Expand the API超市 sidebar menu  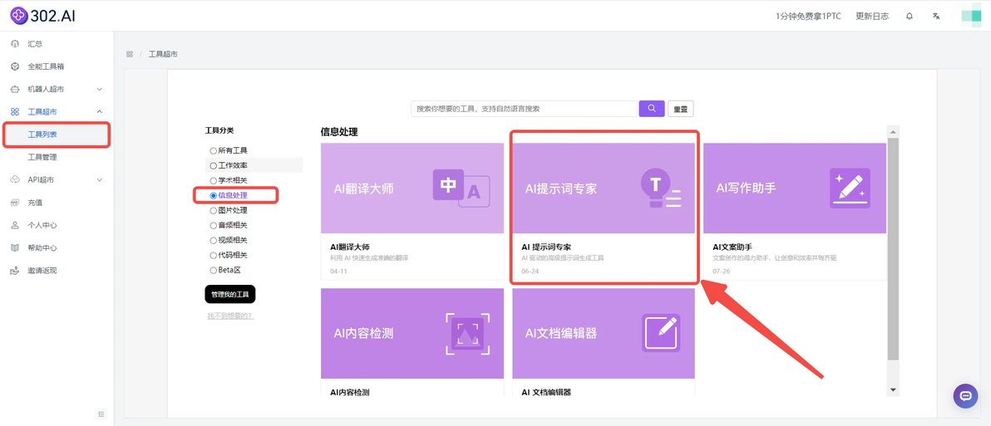(x=57, y=180)
